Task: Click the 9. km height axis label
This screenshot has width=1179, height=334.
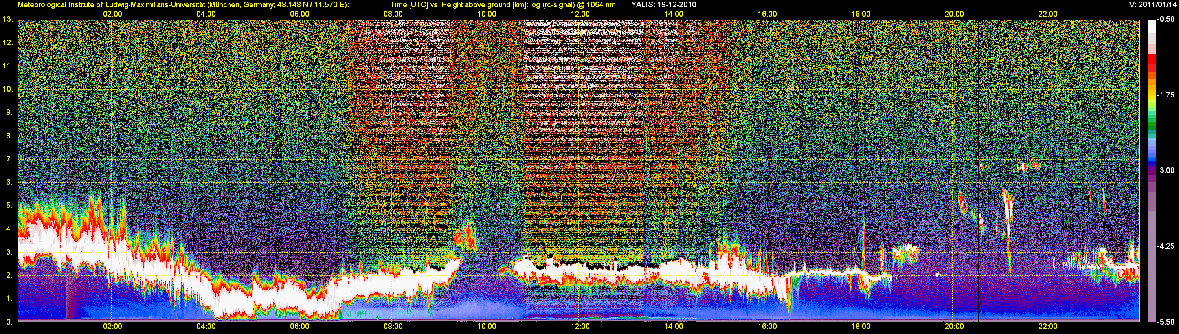Action: 9,112
